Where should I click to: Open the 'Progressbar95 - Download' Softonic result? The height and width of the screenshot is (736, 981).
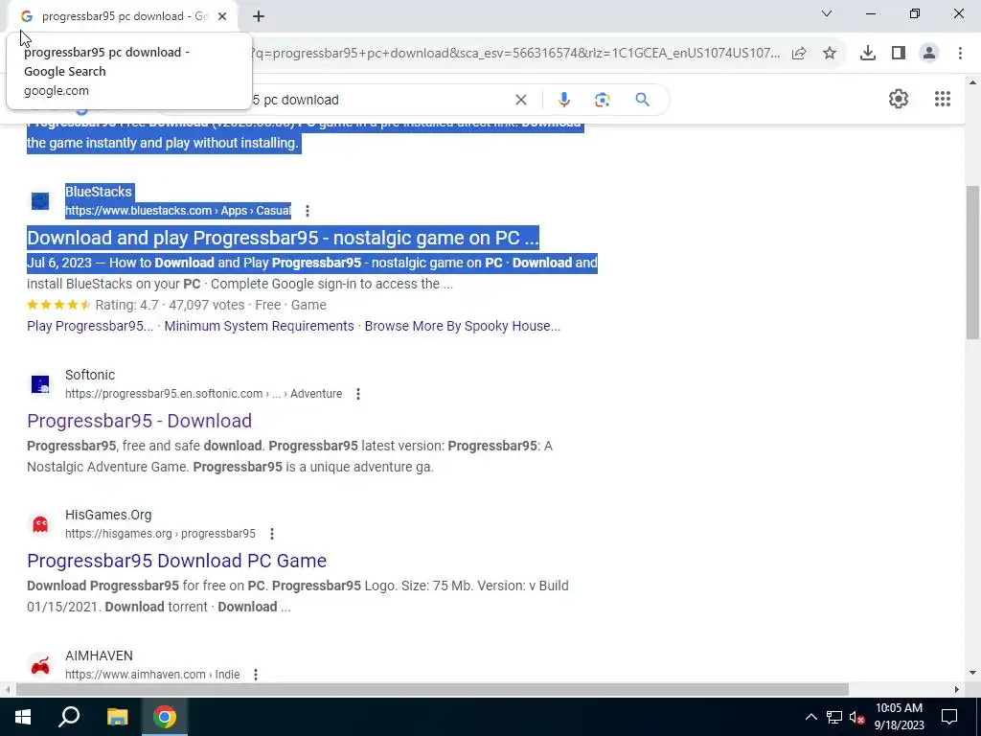click(x=140, y=421)
